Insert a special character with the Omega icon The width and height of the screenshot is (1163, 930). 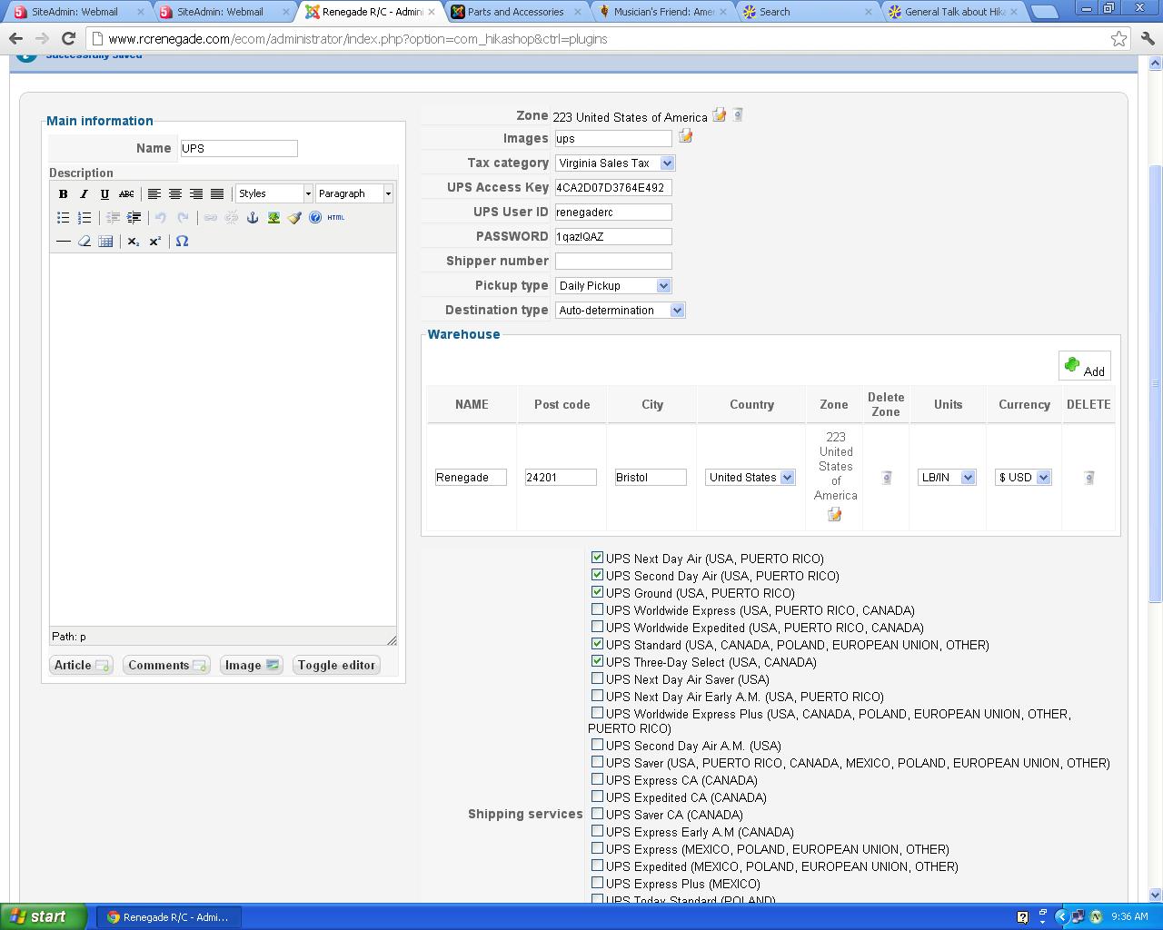[x=182, y=241]
